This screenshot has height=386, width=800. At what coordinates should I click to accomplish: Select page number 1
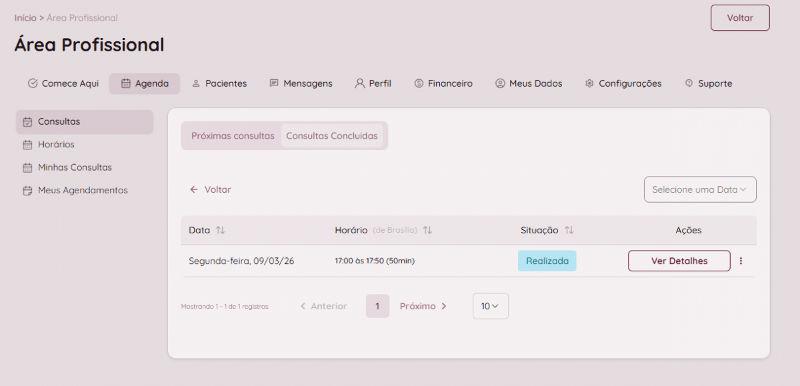point(377,306)
